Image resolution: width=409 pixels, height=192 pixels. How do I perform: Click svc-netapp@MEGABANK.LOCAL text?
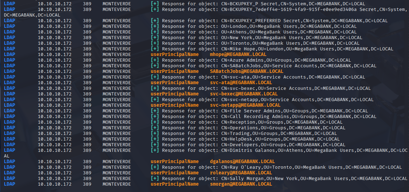coord(245,105)
